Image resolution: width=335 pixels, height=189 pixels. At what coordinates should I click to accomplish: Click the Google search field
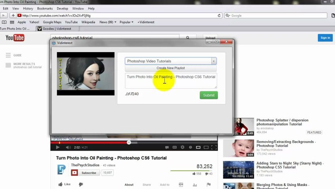coord(276,15)
